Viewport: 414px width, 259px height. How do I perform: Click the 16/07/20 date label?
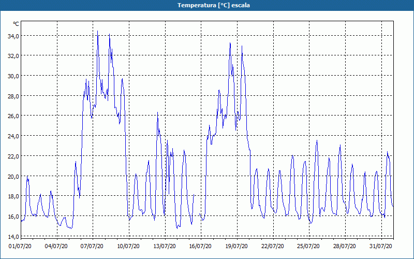pyautogui.click(x=200, y=246)
